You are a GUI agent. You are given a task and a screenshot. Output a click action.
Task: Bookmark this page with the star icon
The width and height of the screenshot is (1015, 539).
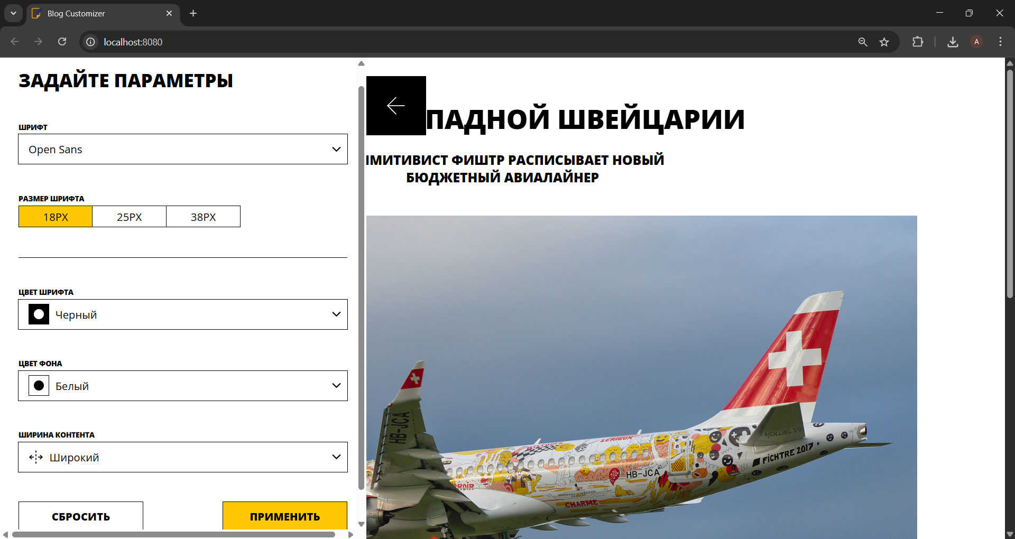(884, 42)
